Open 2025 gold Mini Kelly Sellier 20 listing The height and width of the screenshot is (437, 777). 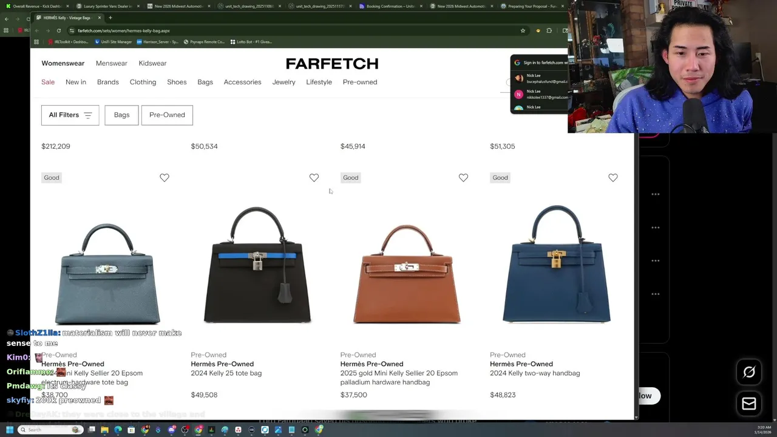399,378
